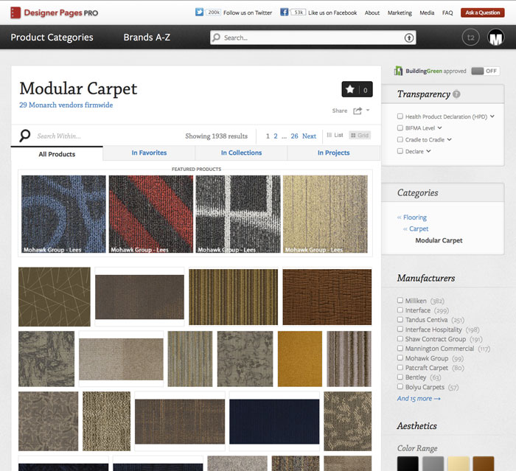Go to results page 2

pyautogui.click(x=276, y=136)
